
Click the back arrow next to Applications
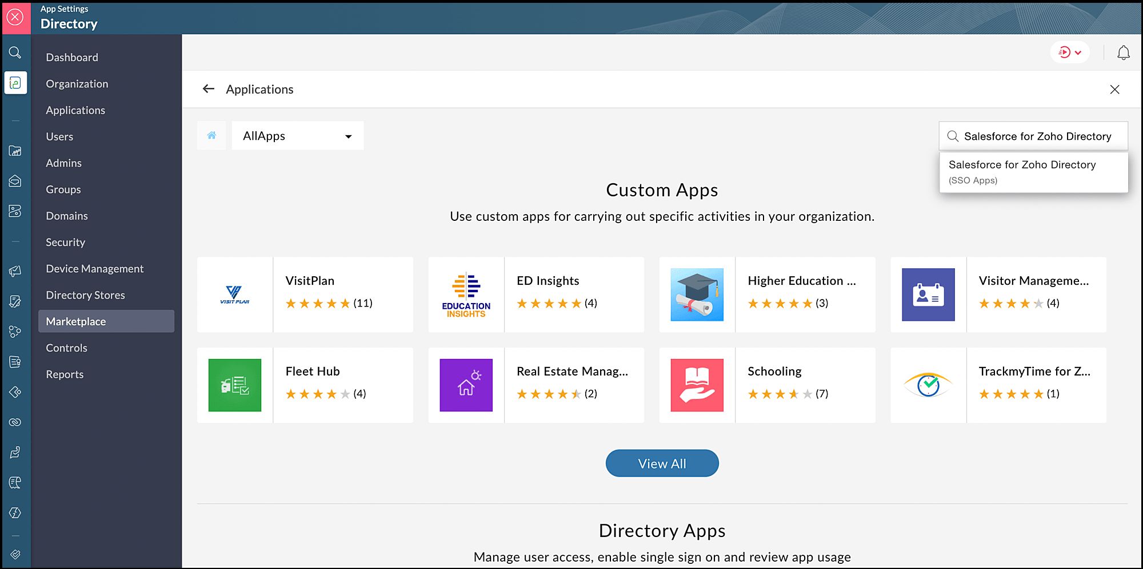[x=209, y=89]
